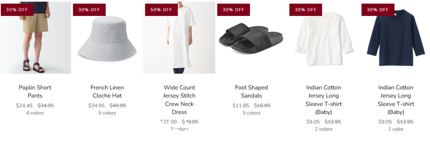The height and width of the screenshot is (145, 430).
Task: Click the 30% OFF badge on shorts
Action: point(17,10)
